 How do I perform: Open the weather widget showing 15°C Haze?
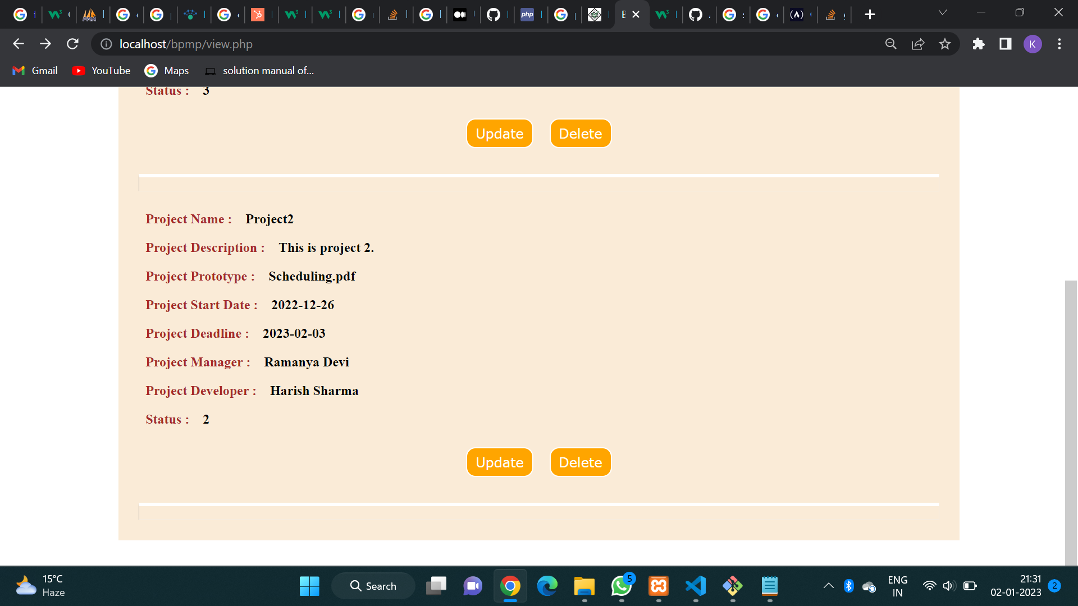(40, 586)
